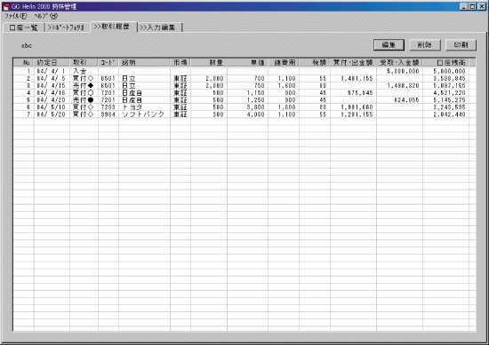
Task: Go to the 入力編集 tab
Action: point(159,27)
